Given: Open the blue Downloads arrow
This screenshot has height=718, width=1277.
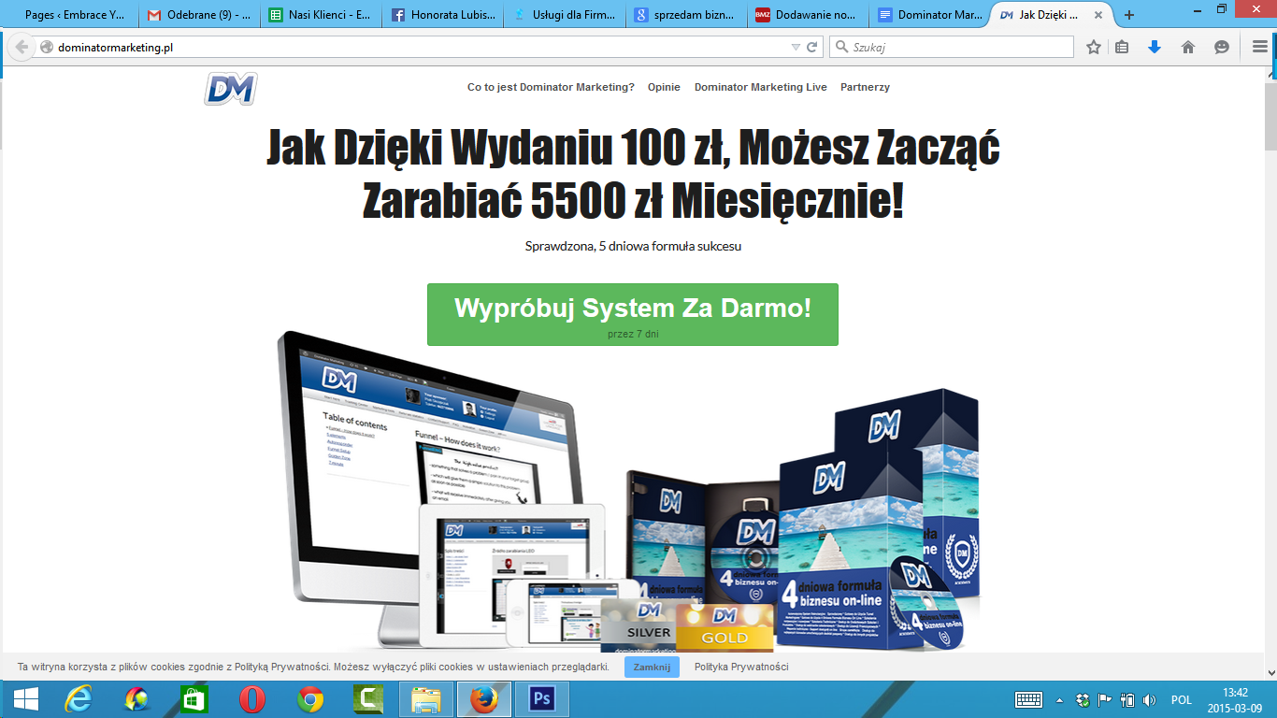Looking at the screenshot, I should point(1155,48).
